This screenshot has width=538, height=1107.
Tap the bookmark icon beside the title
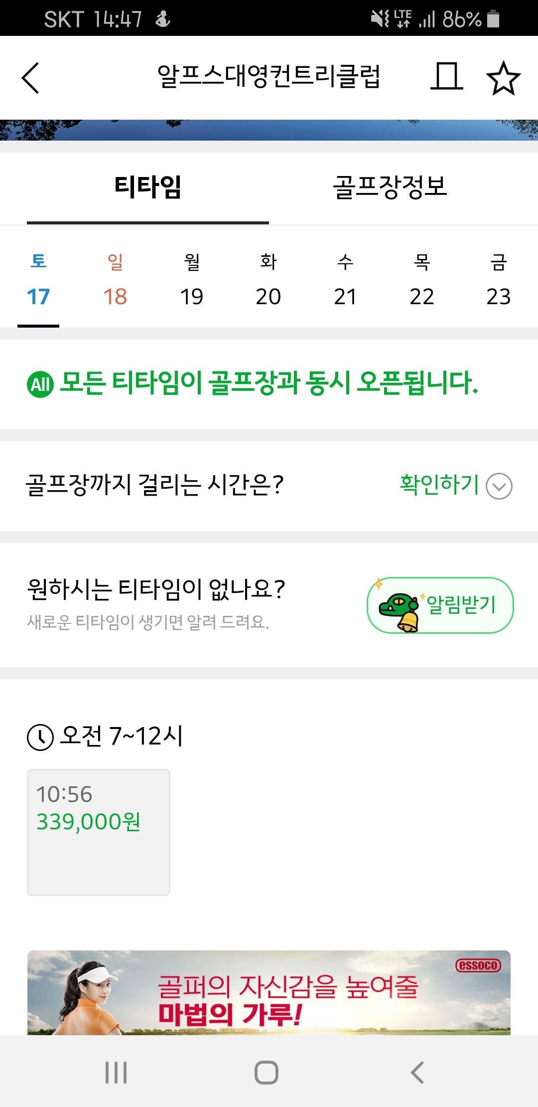(x=446, y=77)
